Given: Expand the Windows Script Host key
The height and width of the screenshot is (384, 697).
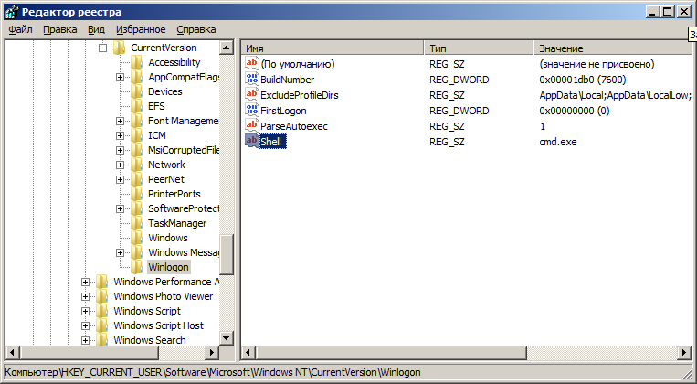Looking at the screenshot, I should pos(86,325).
